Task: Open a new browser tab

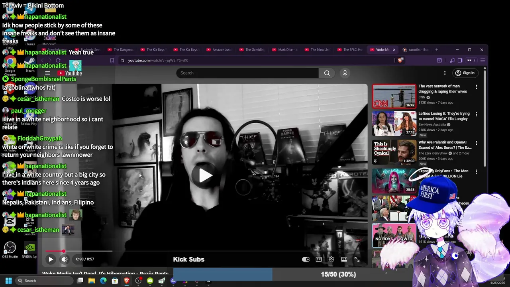Action: pyautogui.click(x=437, y=50)
